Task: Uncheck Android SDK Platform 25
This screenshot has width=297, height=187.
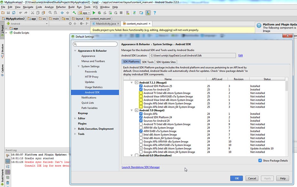Action: tap(141, 86)
